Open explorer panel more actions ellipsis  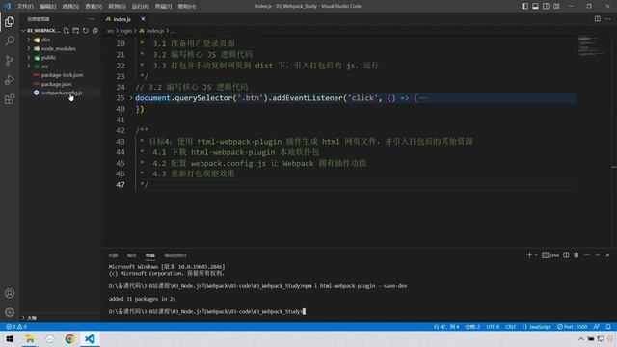click(x=92, y=19)
